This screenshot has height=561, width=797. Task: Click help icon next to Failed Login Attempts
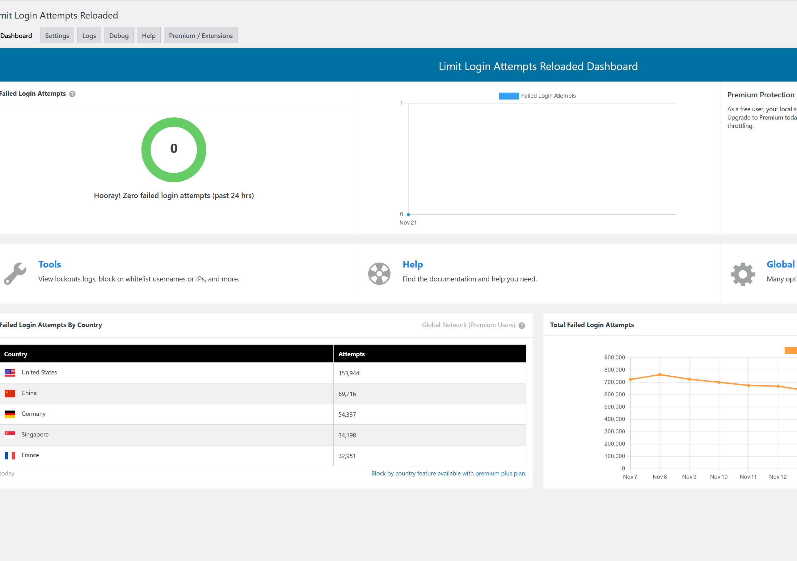(72, 94)
